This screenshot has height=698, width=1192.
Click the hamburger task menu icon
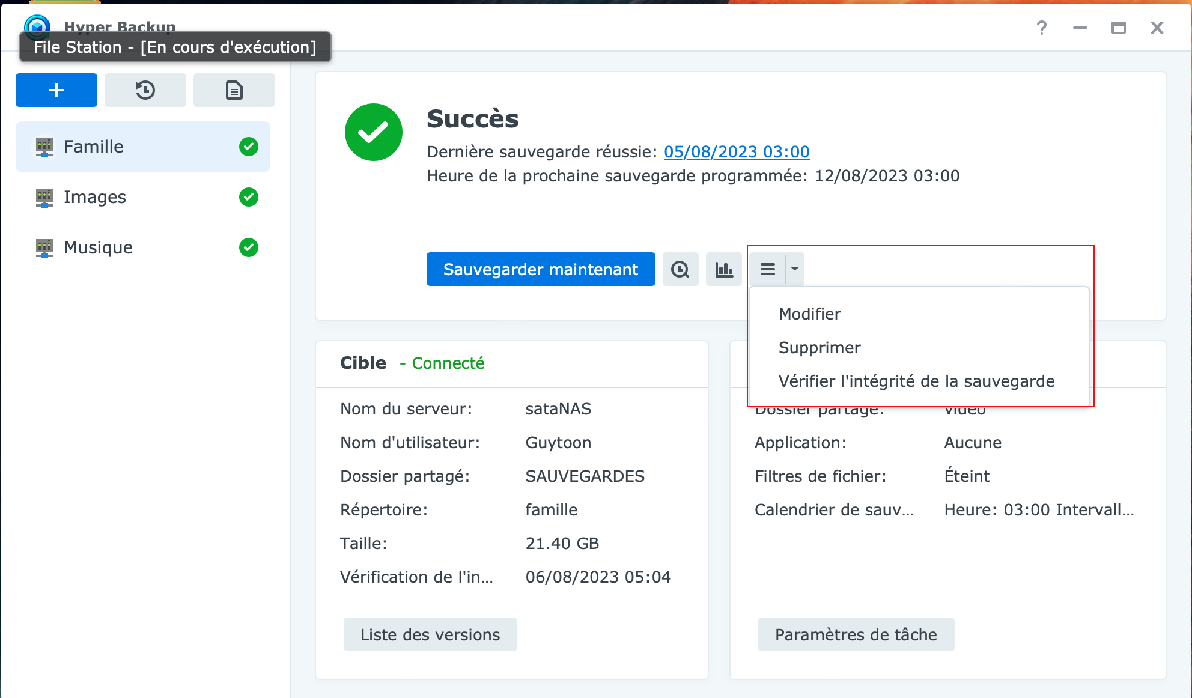click(x=767, y=269)
